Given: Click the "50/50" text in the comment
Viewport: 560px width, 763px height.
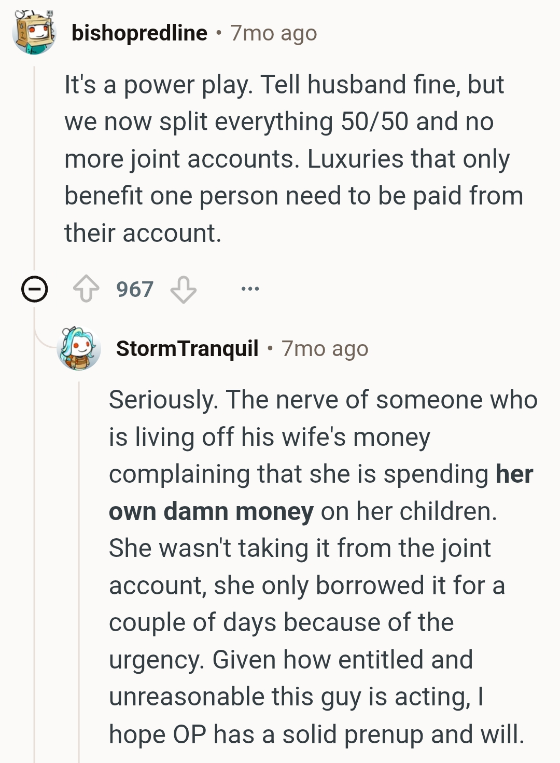Looking at the screenshot, I should 374,122.
